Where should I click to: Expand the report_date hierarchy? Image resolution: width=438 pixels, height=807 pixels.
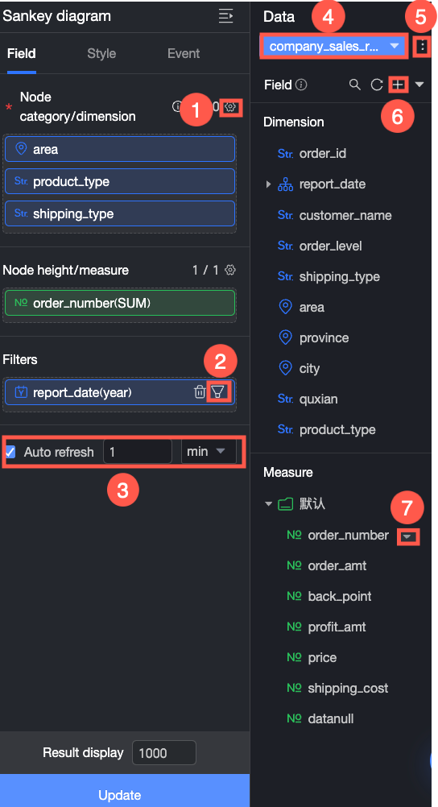(268, 184)
